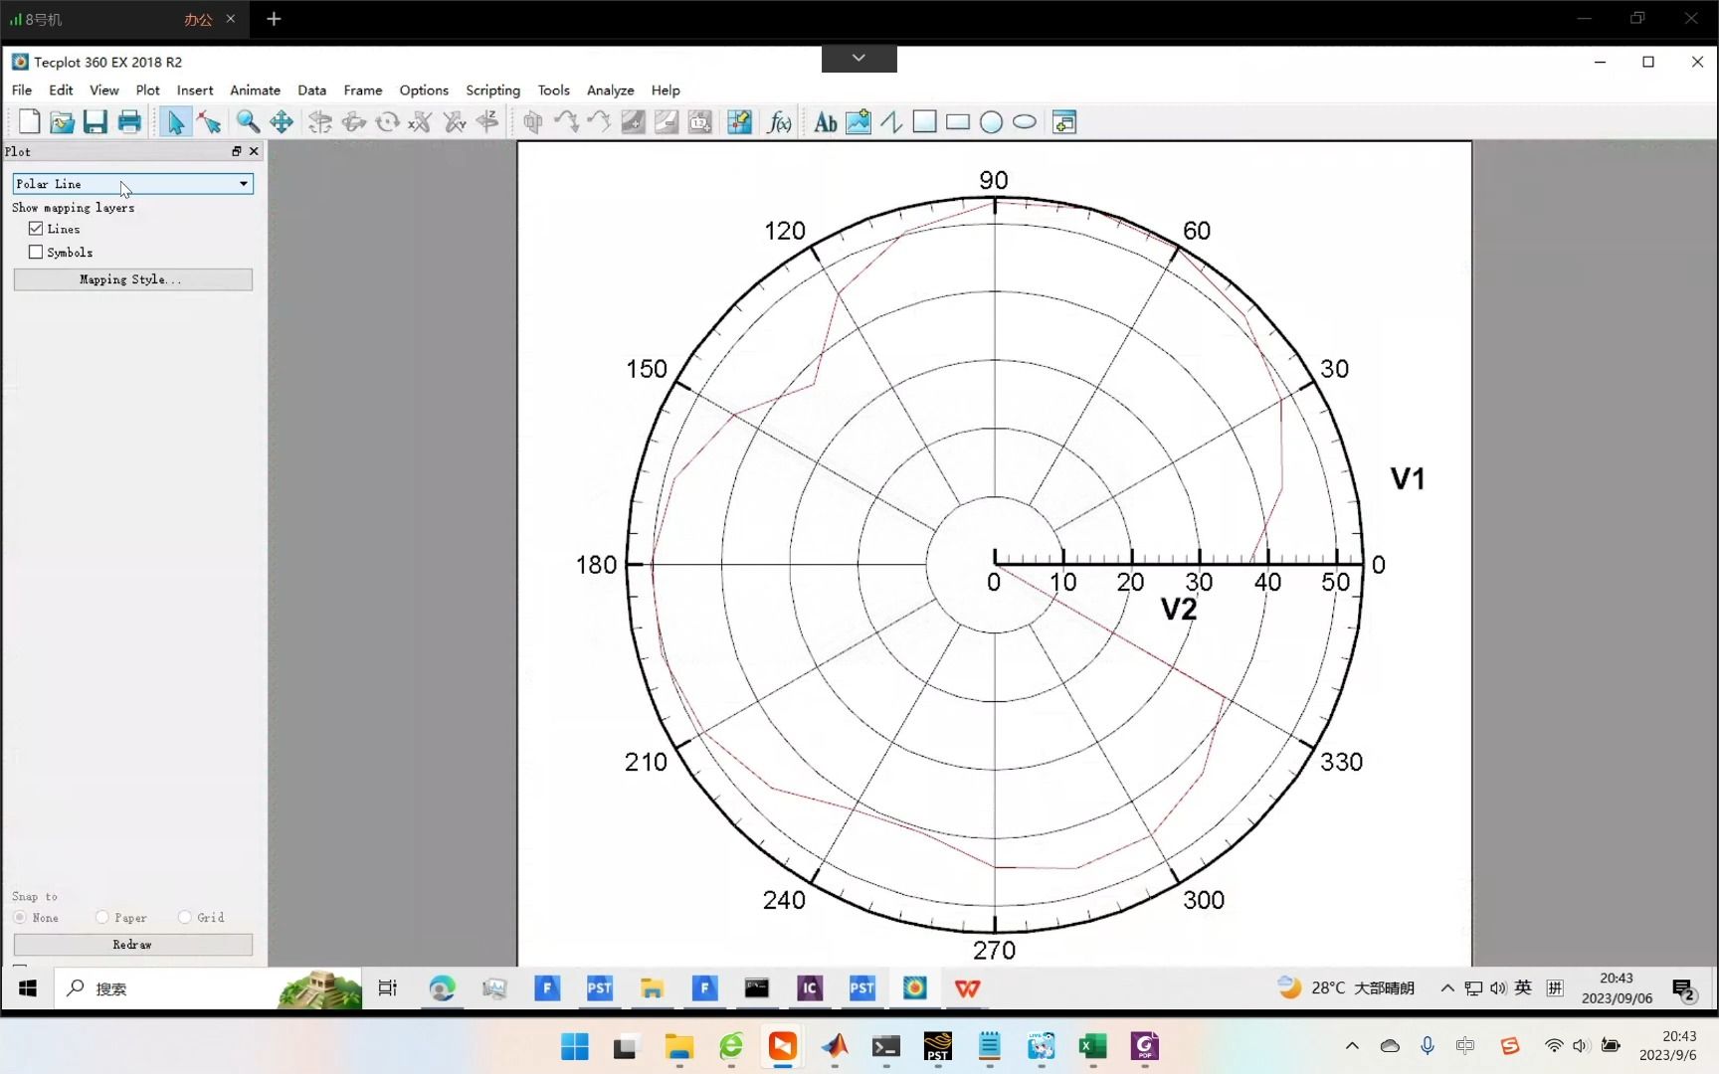
Task: Activate the Zoom magnifier tool
Action: click(x=248, y=122)
